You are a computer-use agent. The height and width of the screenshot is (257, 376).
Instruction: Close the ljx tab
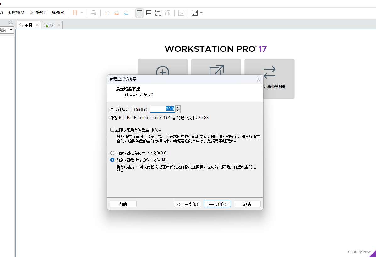tap(59, 25)
